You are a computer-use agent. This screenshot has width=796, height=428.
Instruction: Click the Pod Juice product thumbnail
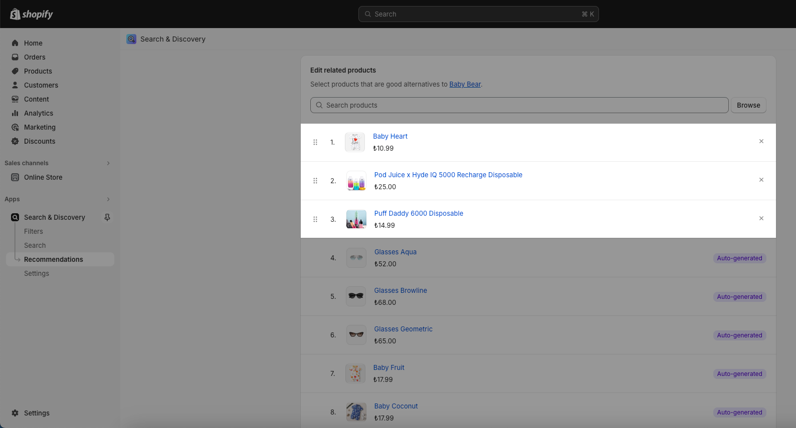[x=356, y=181]
